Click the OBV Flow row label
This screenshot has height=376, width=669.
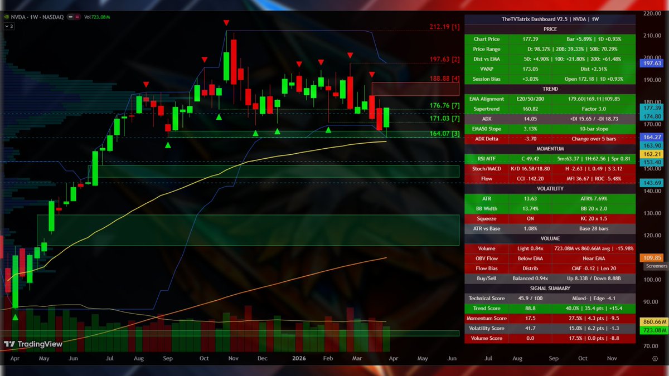click(487, 258)
